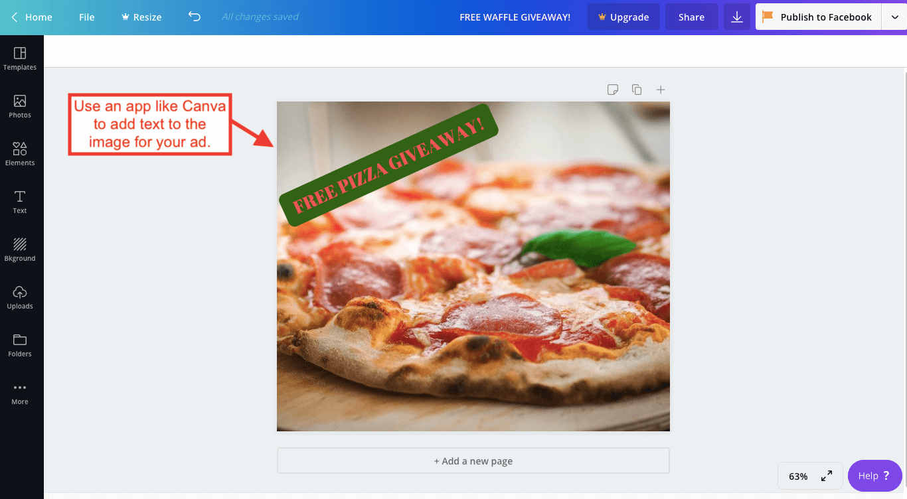The width and height of the screenshot is (907, 499).
Task: Open the Photos panel
Action: click(20, 105)
